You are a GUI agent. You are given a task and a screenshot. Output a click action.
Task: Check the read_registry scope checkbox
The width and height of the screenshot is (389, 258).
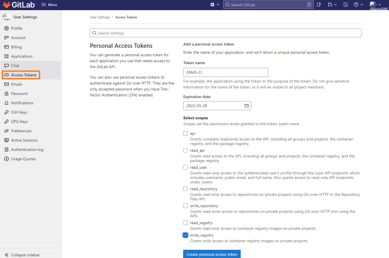pos(185,223)
